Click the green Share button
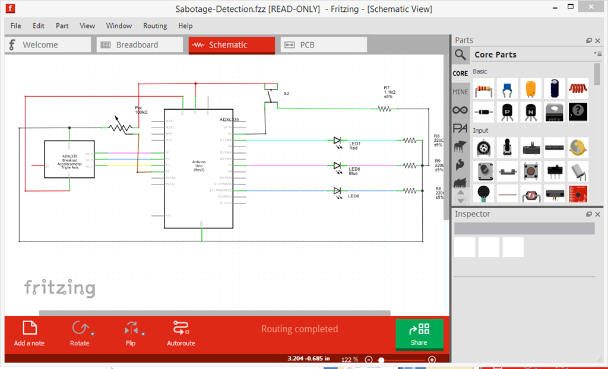608x369 pixels. coord(419,335)
